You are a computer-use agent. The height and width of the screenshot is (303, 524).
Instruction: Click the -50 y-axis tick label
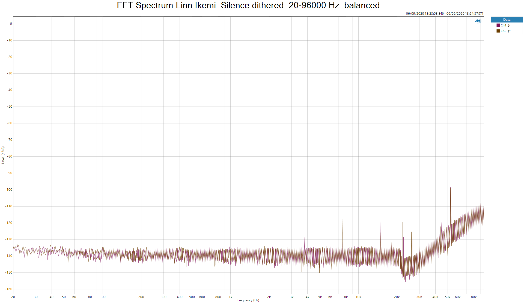(10, 107)
